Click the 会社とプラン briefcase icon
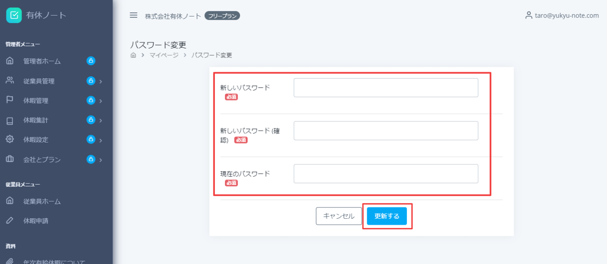 pyautogui.click(x=9, y=159)
